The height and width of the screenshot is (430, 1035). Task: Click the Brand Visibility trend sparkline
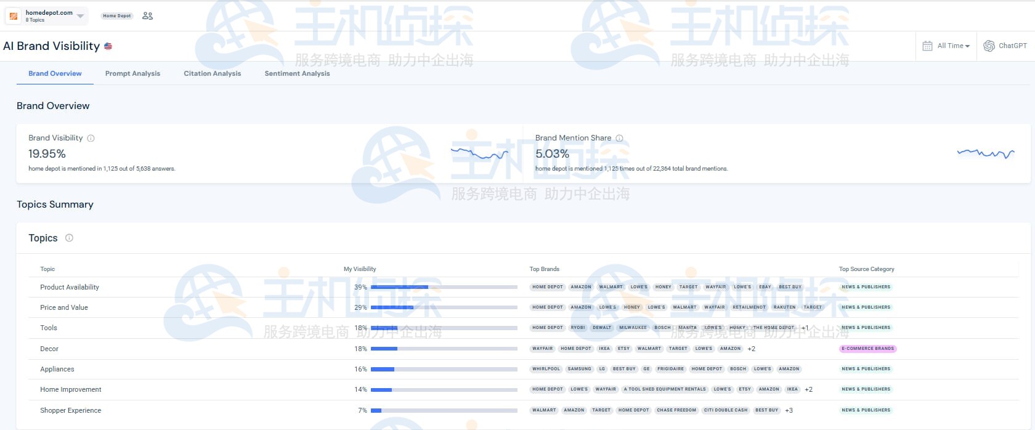480,153
